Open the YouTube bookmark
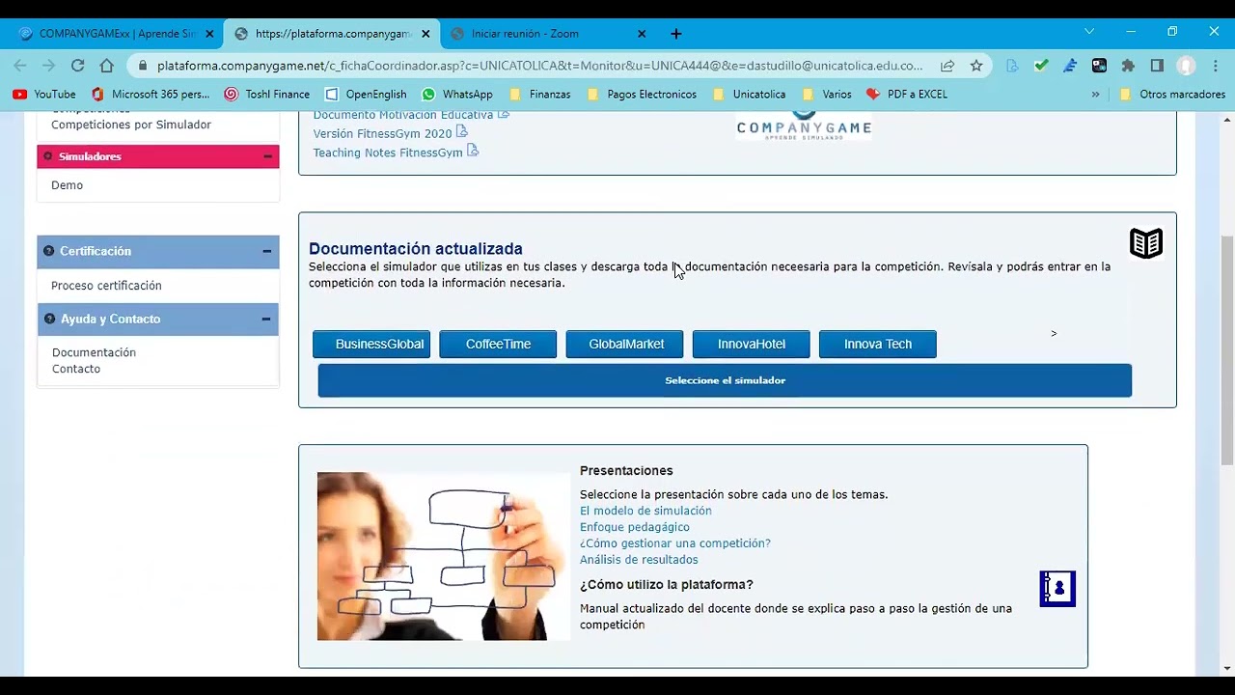Screen dimensions: 1235x695 coord(44,95)
